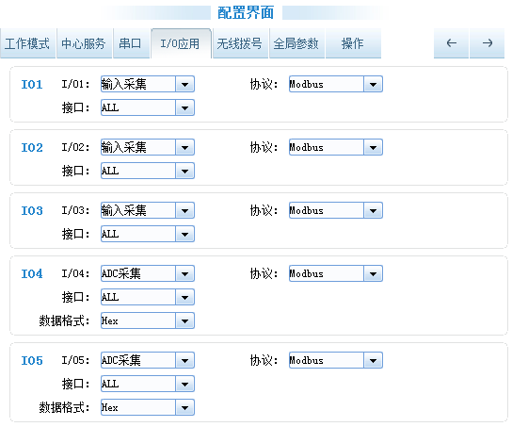This screenshot has height=427, width=512.
Task: Switch to 工作模式 tab
Action: click(27, 43)
